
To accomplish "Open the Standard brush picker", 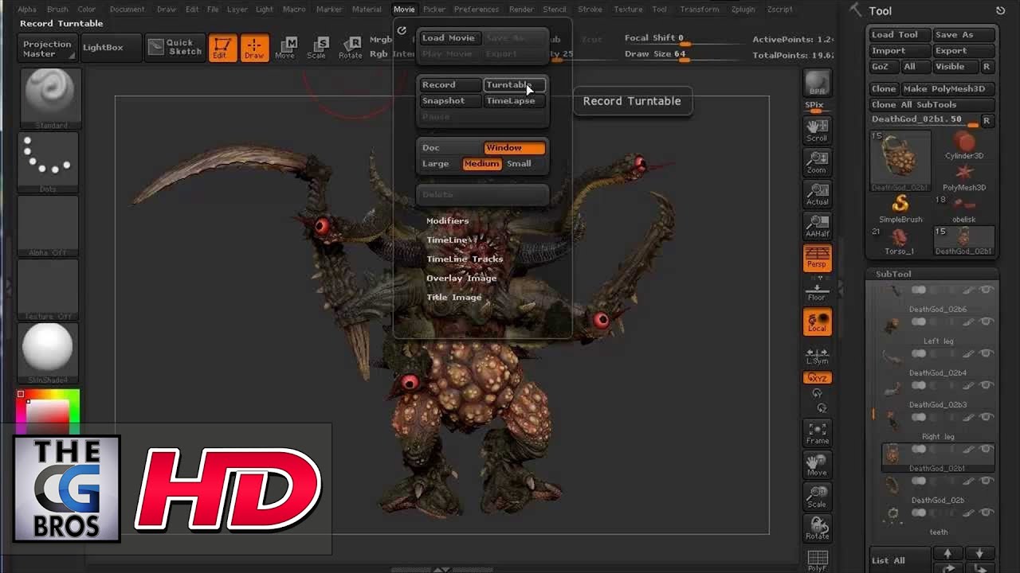I will tap(48, 98).
